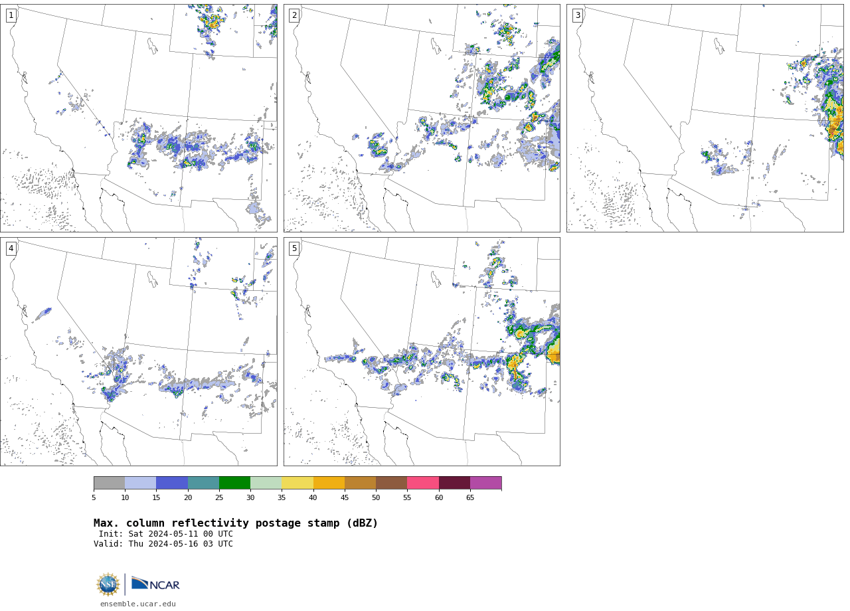The height and width of the screenshot is (611, 850).
Task: Click the colorbar tick label 30
Action: coord(250,498)
